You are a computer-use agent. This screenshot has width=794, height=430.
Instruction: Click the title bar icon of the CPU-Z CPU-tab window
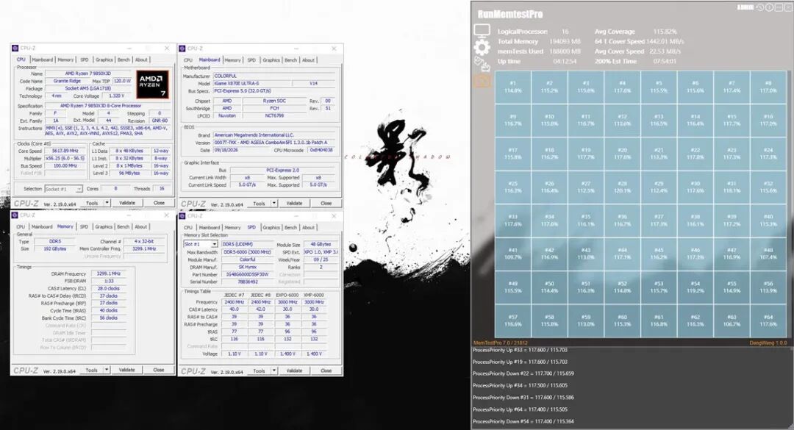pyautogui.click(x=15, y=48)
